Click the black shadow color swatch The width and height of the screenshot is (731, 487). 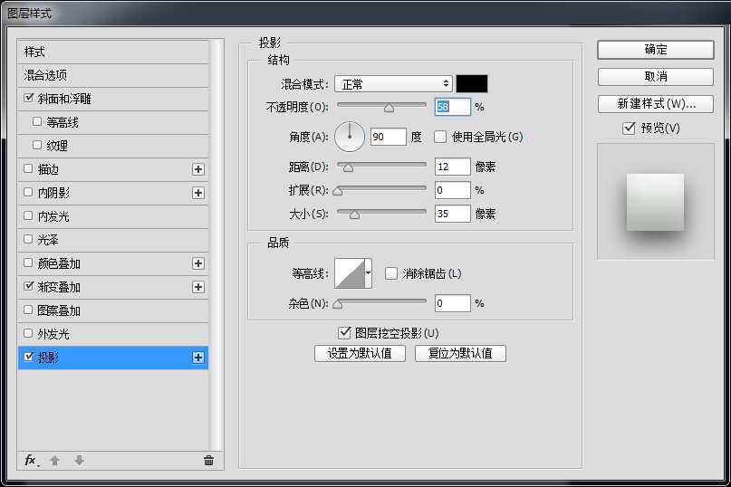coord(472,84)
